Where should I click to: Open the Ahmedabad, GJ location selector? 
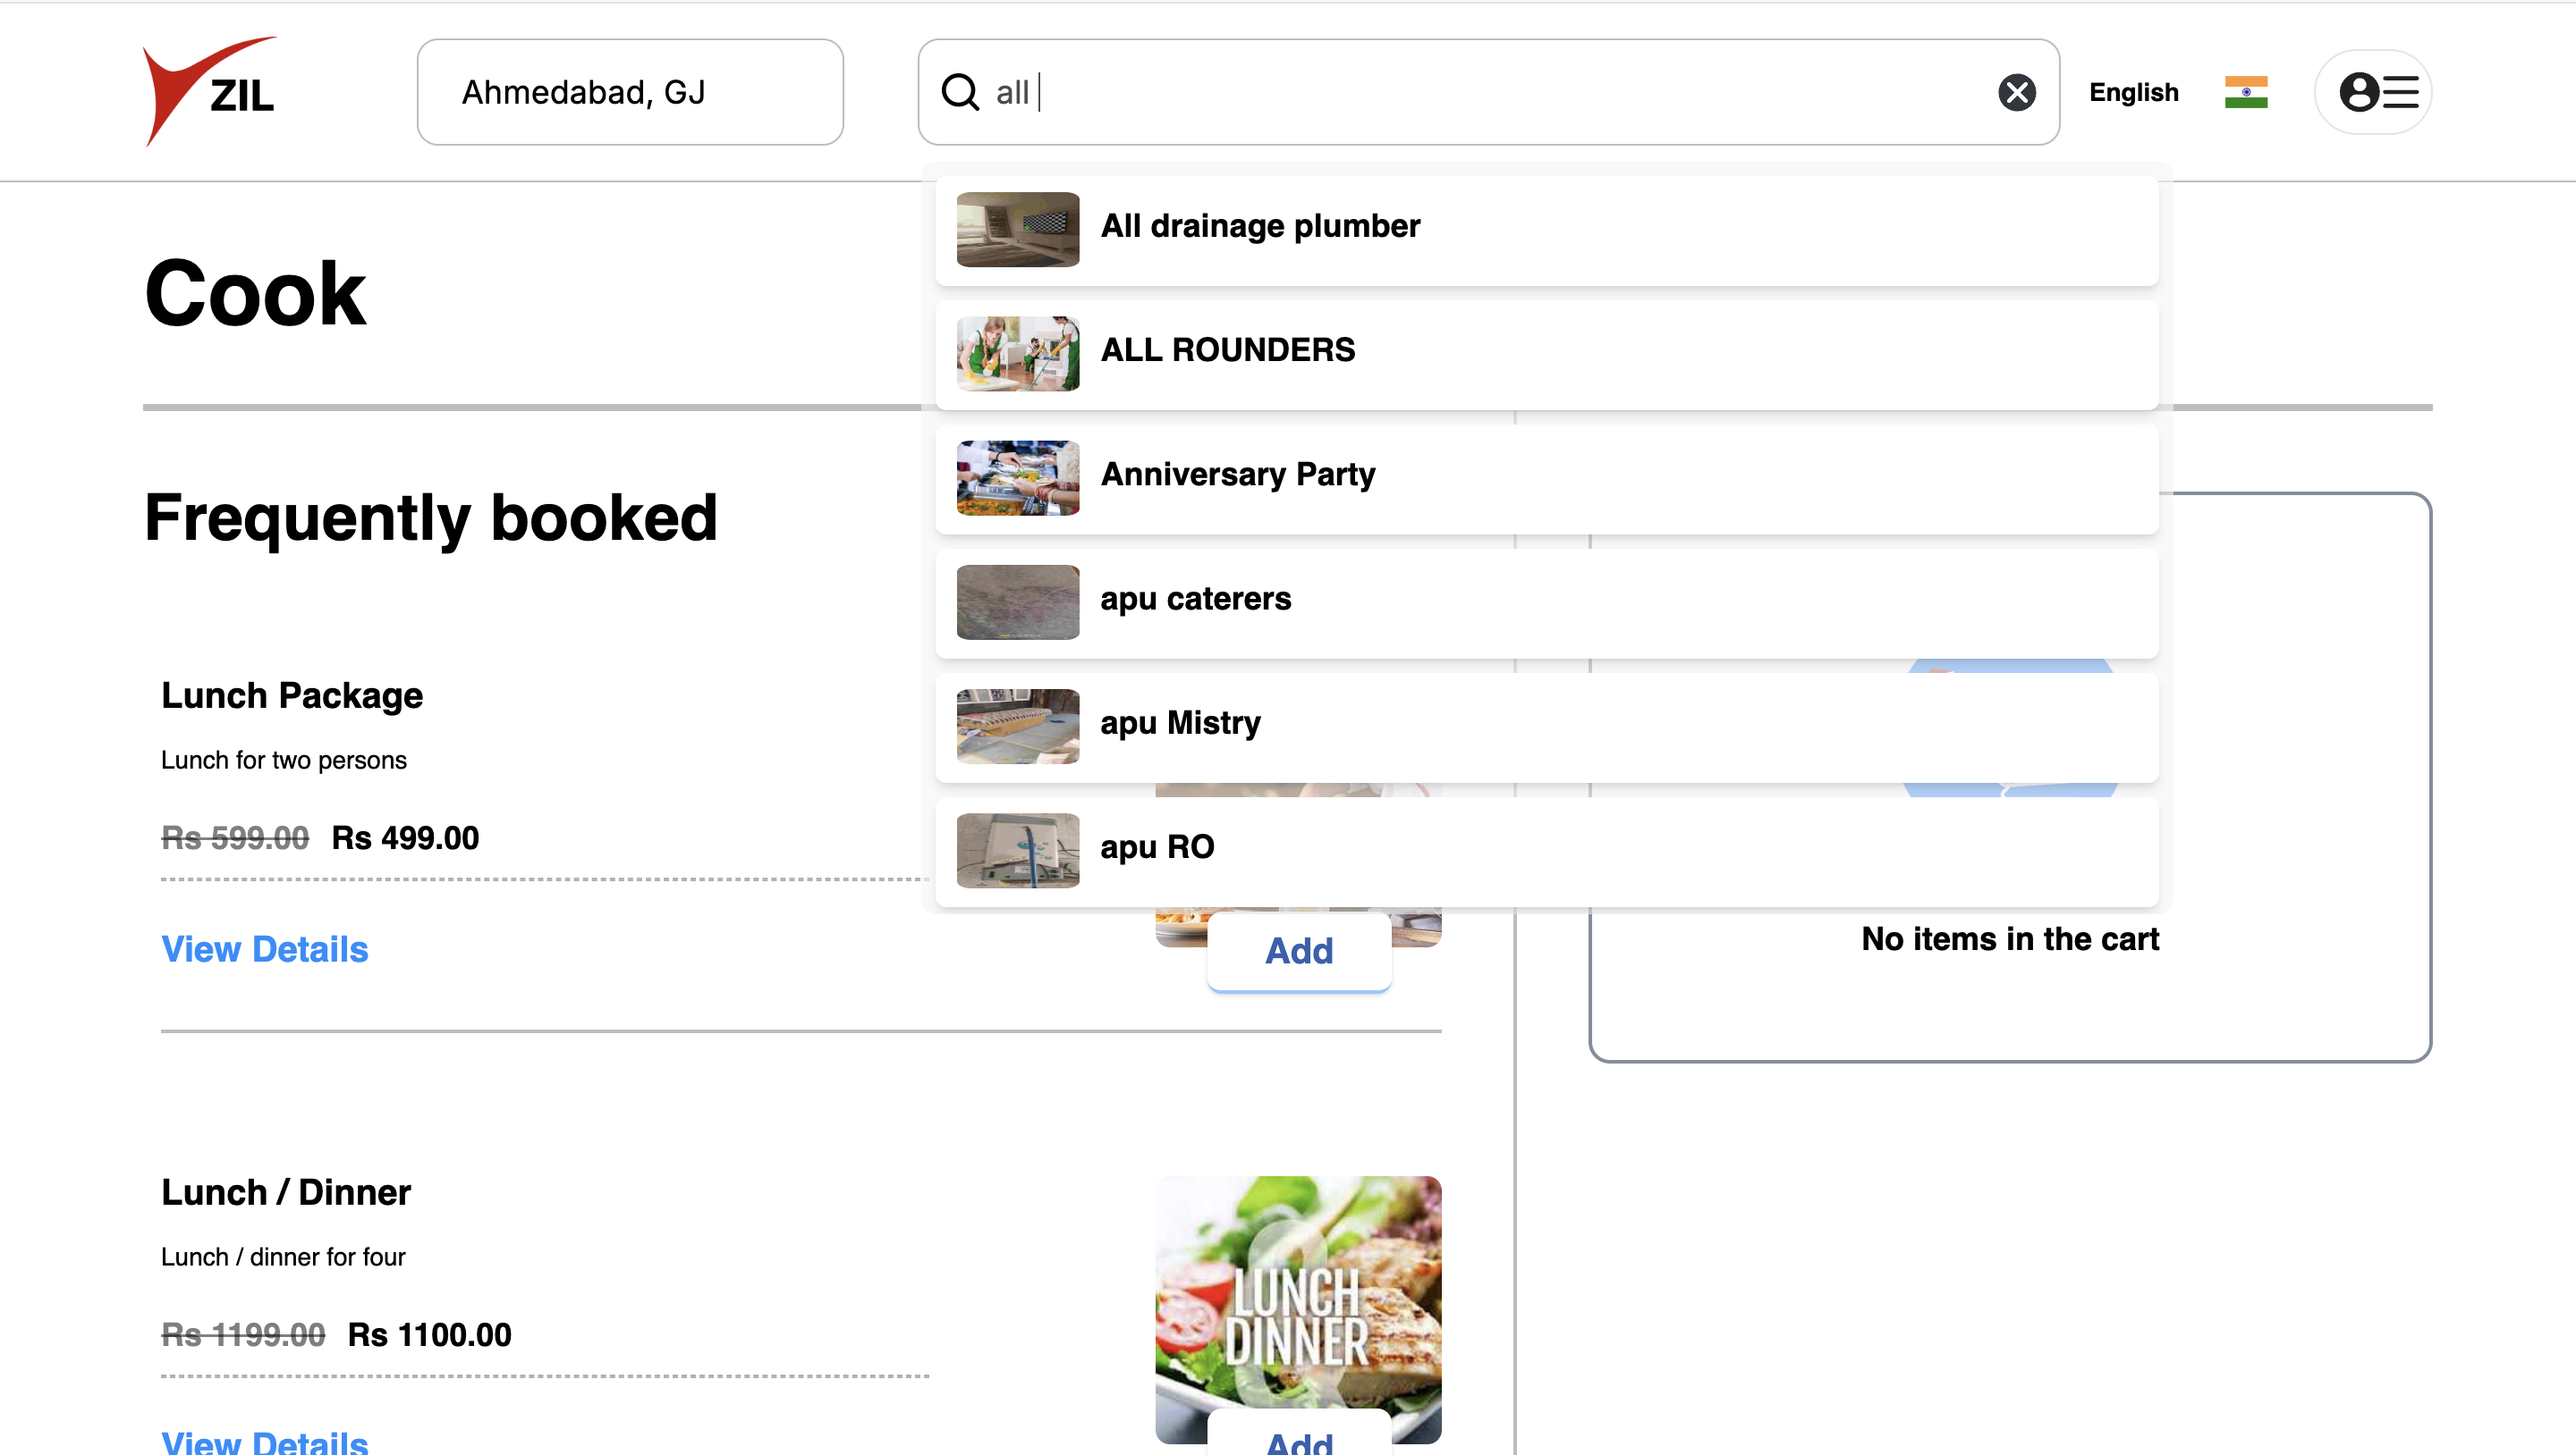click(630, 92)
